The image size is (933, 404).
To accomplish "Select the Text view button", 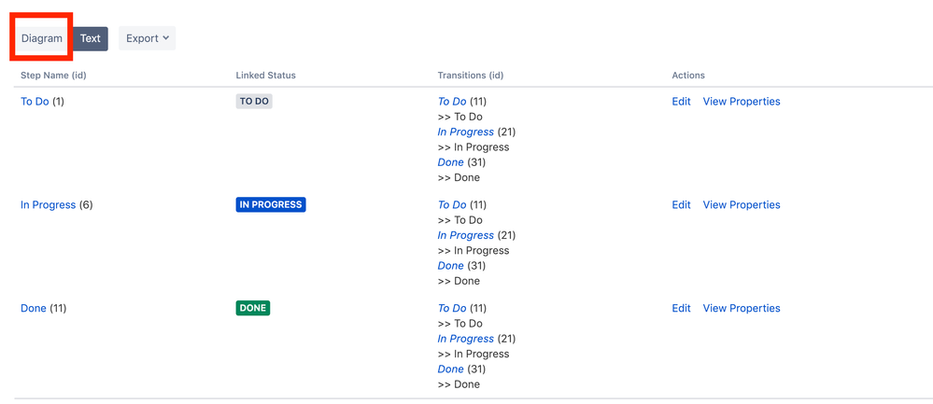I will [91, 38].
